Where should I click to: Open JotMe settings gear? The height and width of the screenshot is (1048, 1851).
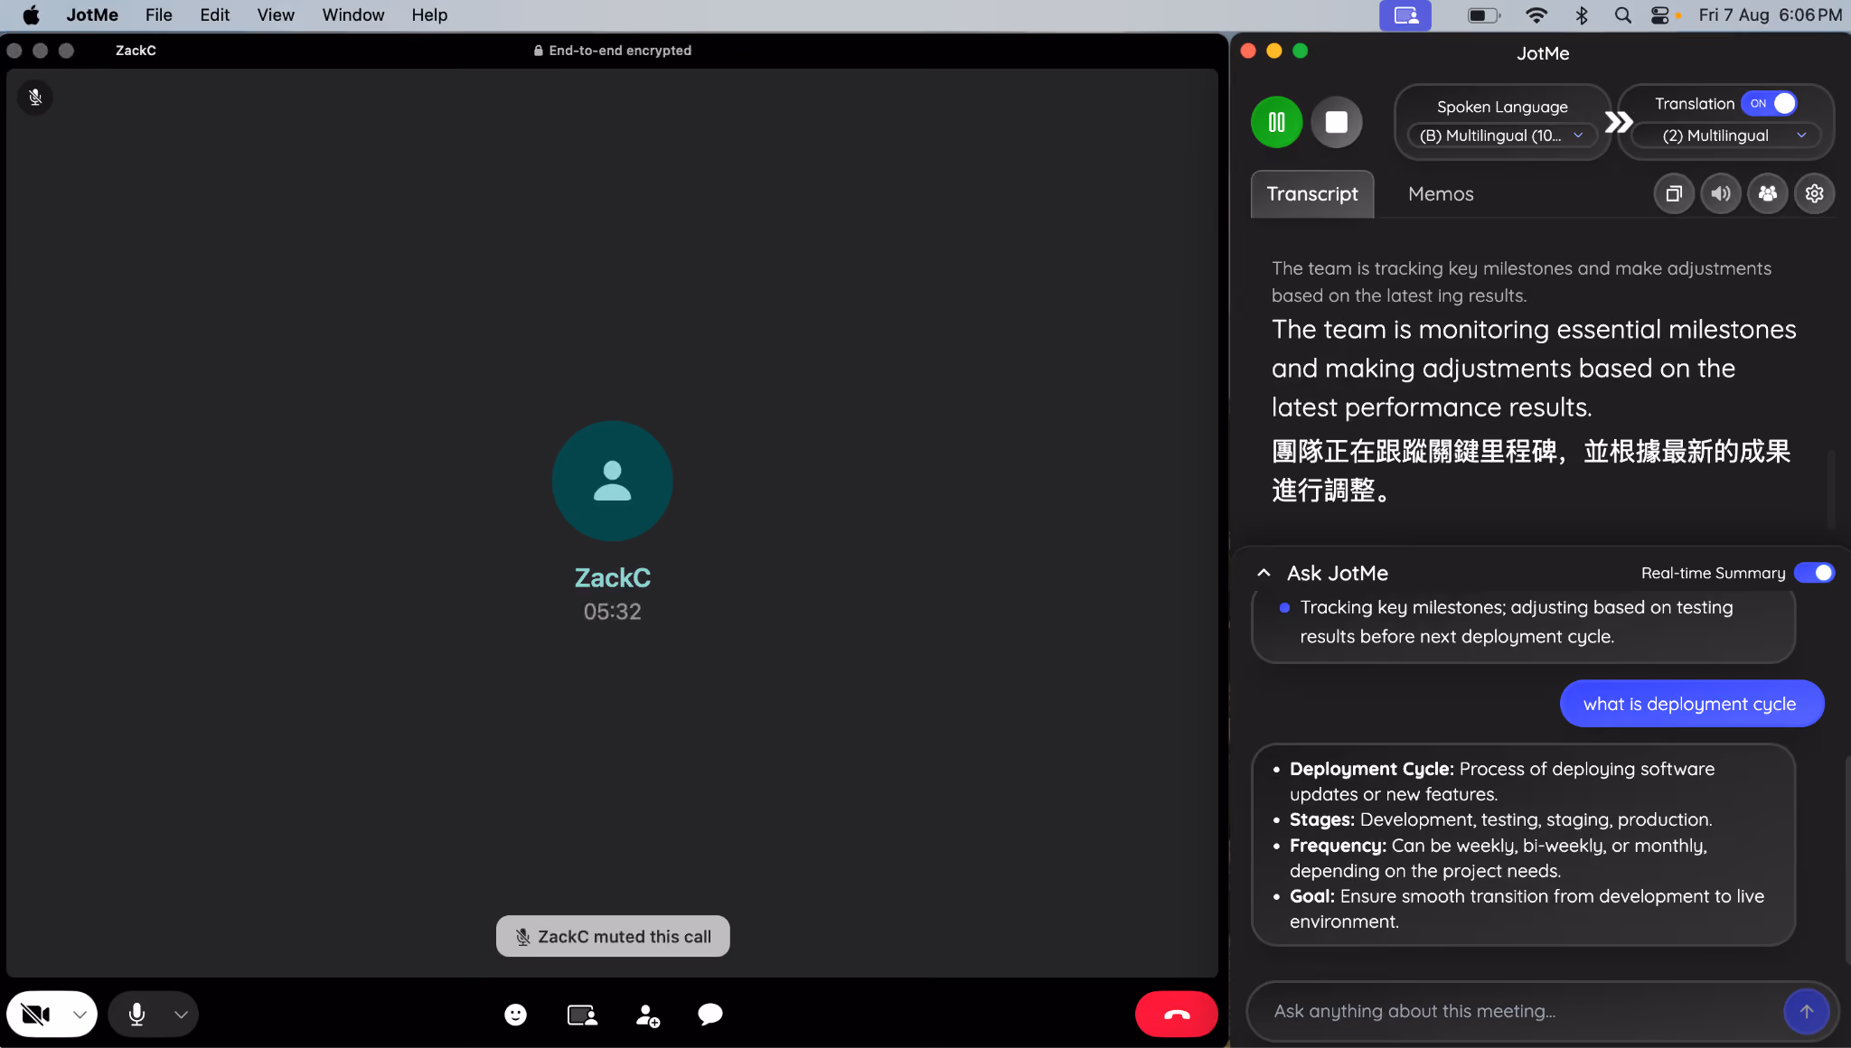coord(1814,193)
